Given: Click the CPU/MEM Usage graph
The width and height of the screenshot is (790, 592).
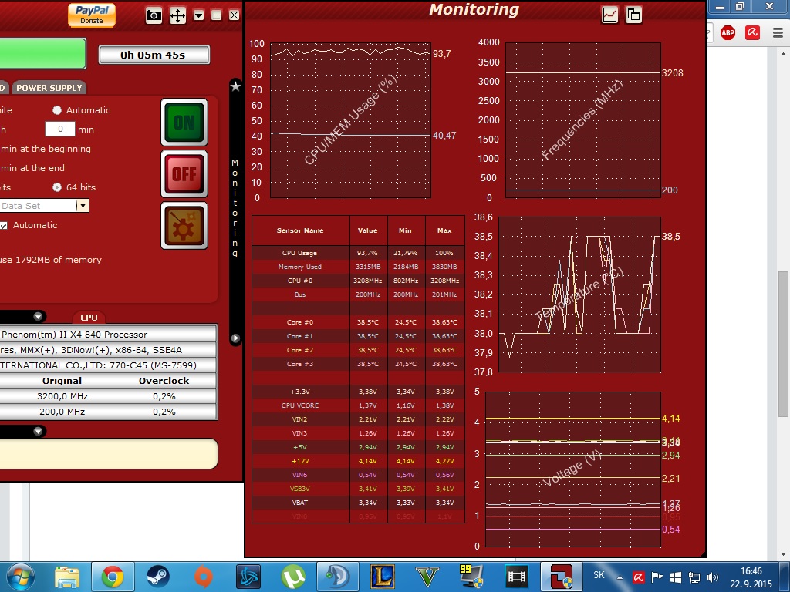Looking at the screenshot, I should point(350,120).
